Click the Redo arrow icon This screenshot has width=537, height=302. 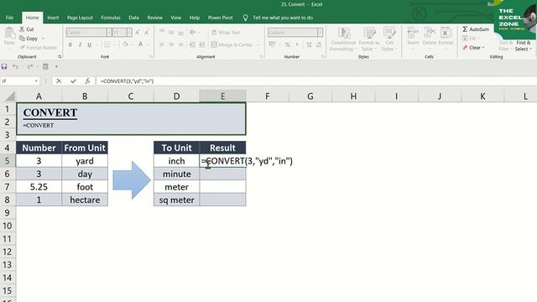[x=30, y=66]
